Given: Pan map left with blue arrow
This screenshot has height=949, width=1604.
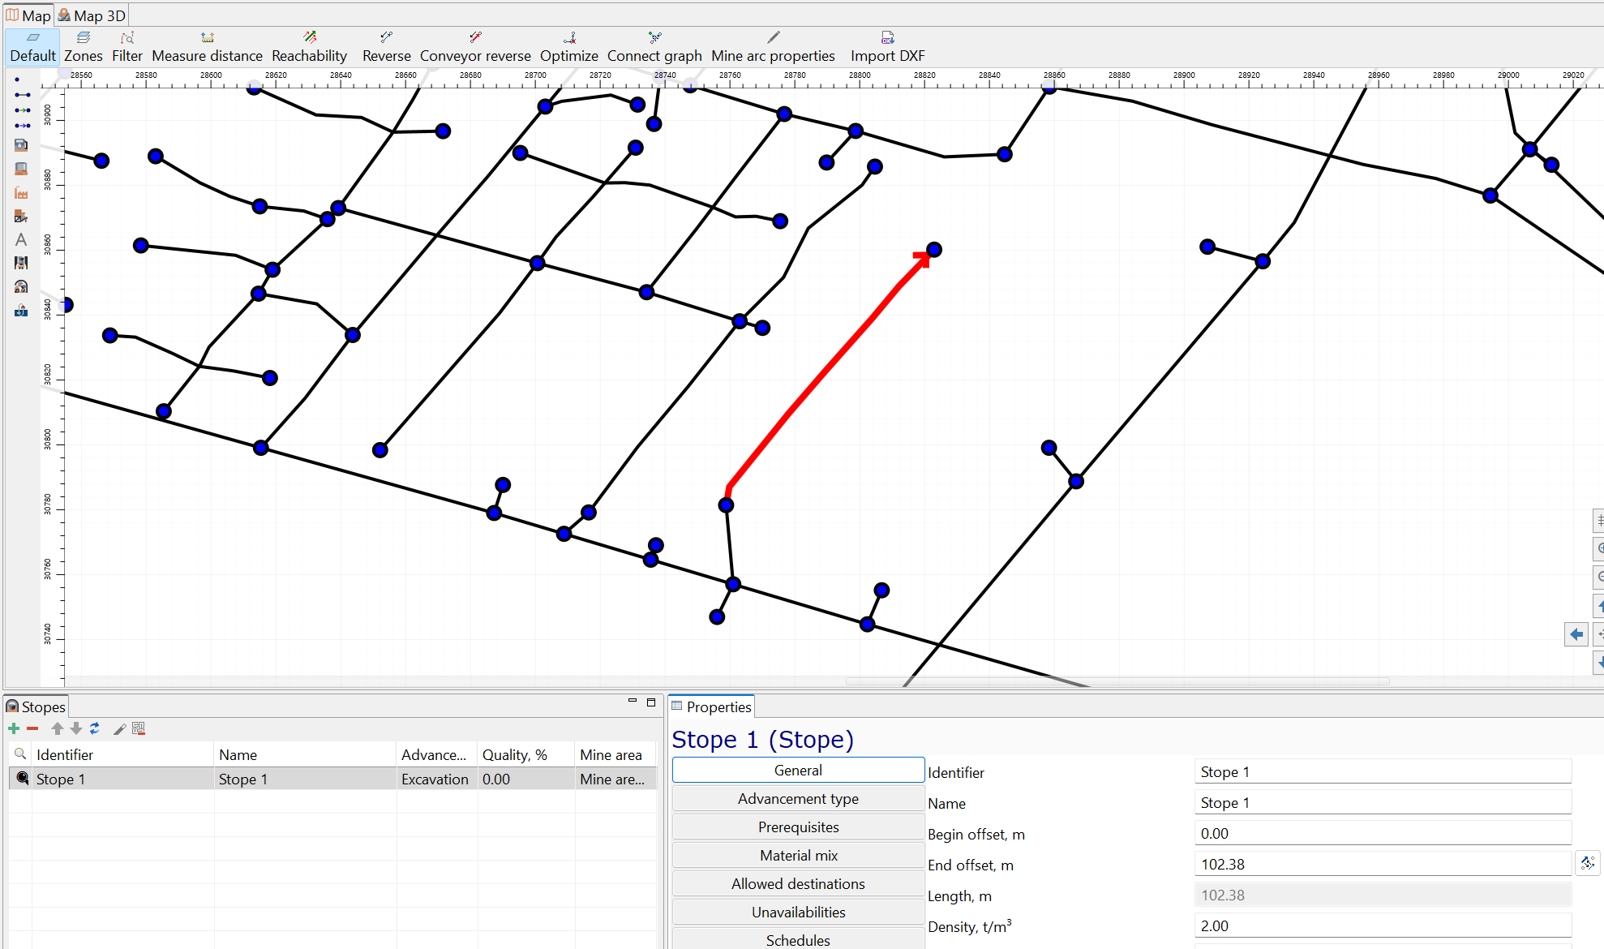Looking at the screenshot, I should (1576, 634).
